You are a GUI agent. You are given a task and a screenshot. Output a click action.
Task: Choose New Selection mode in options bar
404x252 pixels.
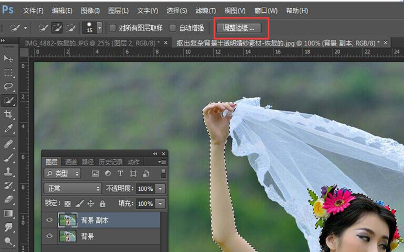[x=43, y=28]
